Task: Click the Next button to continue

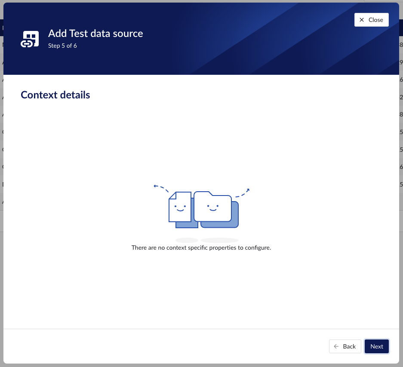Action: coord(376,346)
